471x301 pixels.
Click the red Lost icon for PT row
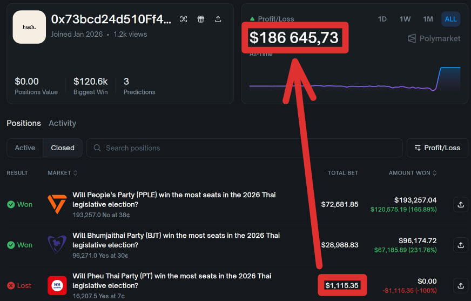point(11,286)
